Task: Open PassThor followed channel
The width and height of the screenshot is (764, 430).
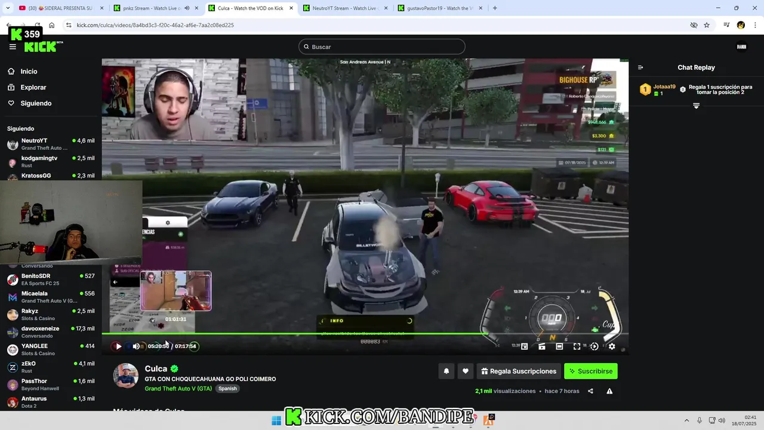Action: (x=51, y=384)
